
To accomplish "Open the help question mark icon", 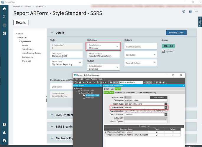I will (x=4, y=124).
